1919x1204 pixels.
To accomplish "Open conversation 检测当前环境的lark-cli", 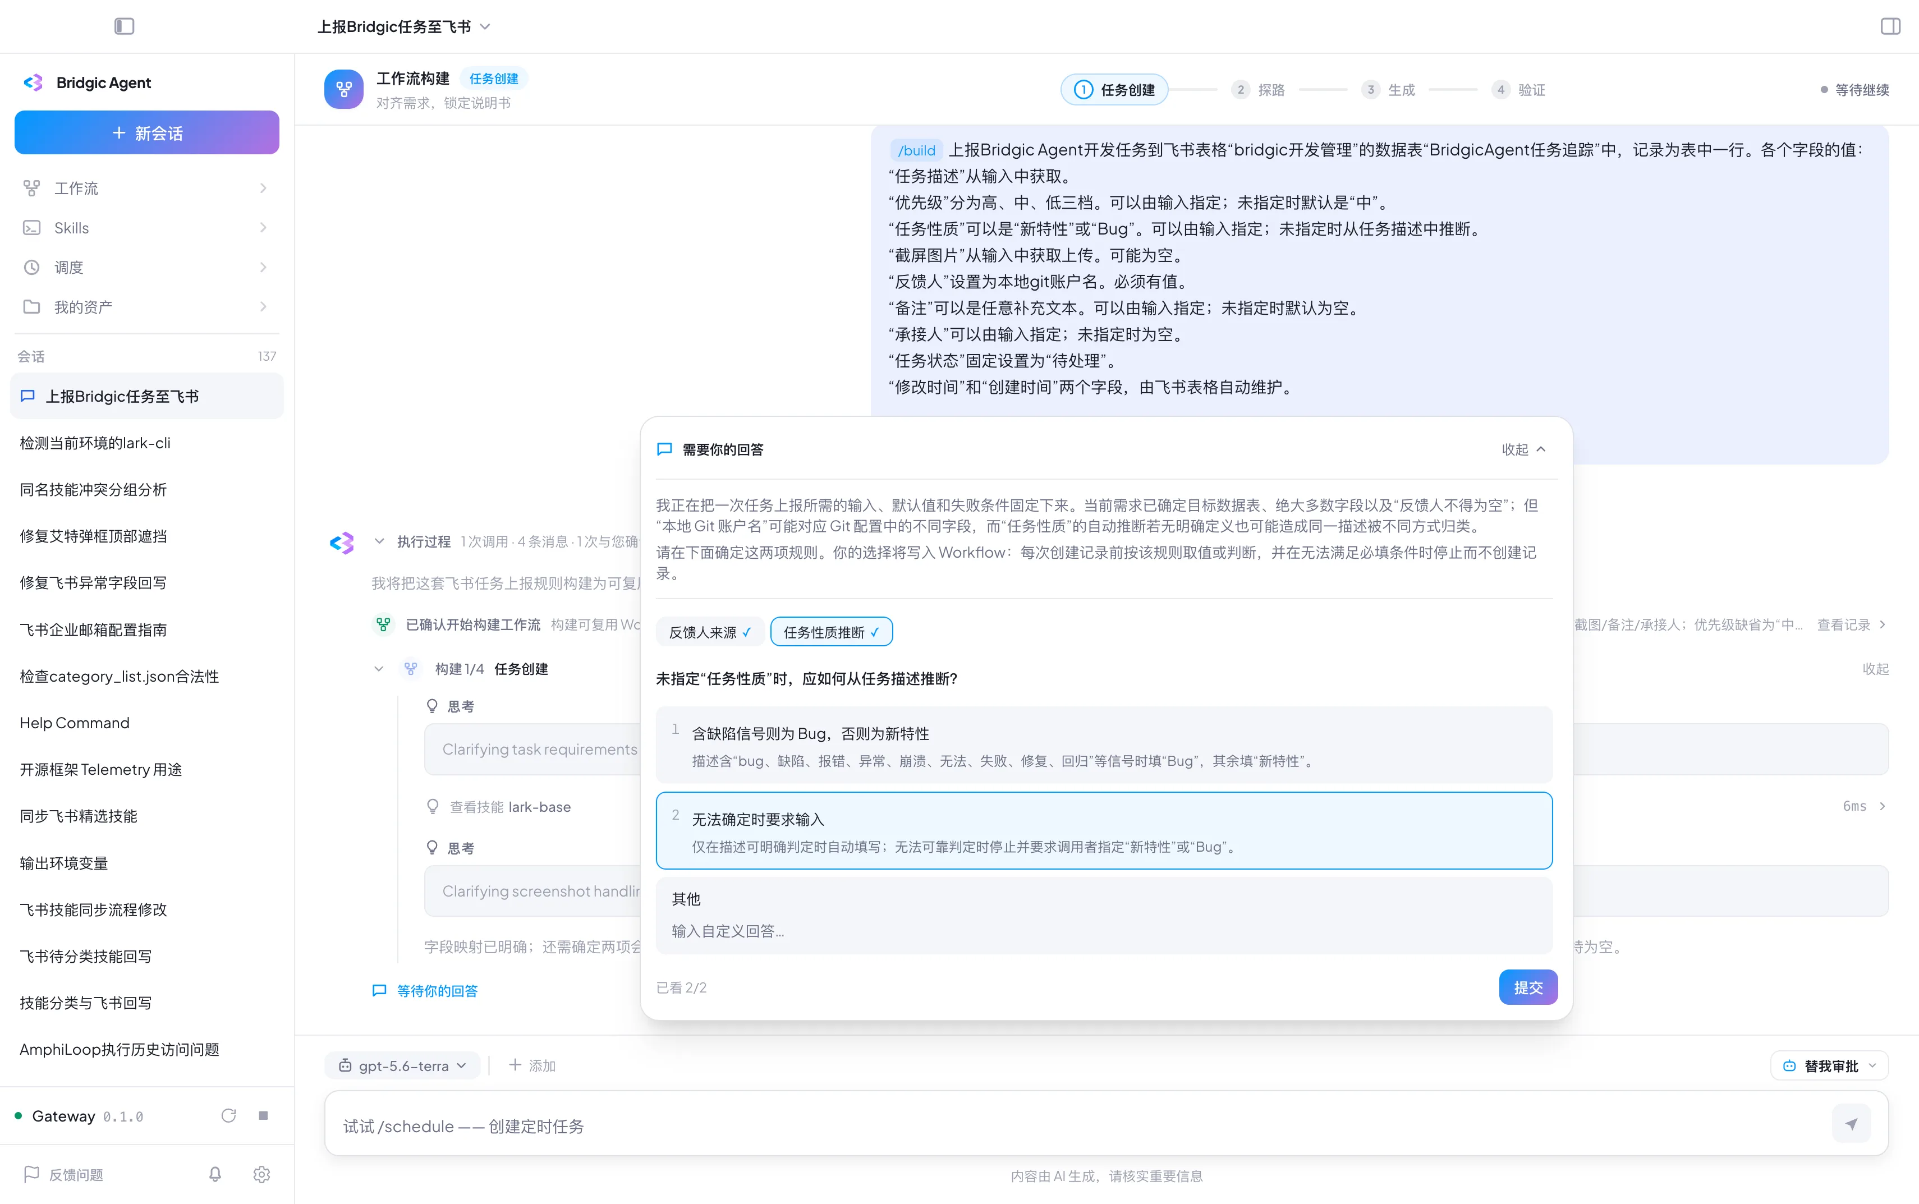I will pos(146,443).
